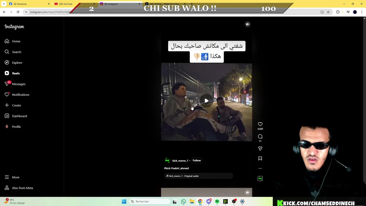
Task: Open Instagram Home from the sidebar
Action: (x=13, y=41)
